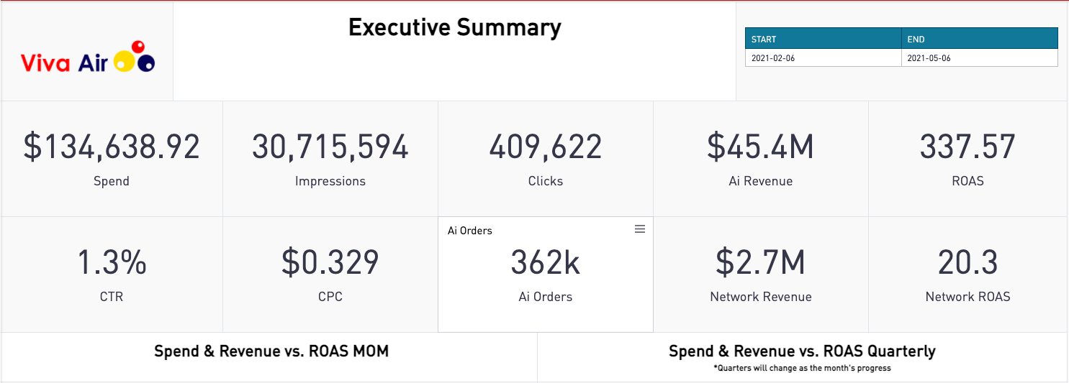Click the Spend & Revenue vs. ROAS Quarterly heading
The width and height of the screenshot is (1069, 383).
(x=802, y=351)
